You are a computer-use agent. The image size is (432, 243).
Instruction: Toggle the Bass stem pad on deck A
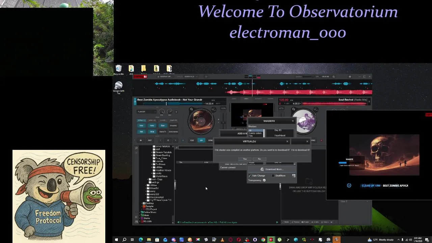click(163, 126)
